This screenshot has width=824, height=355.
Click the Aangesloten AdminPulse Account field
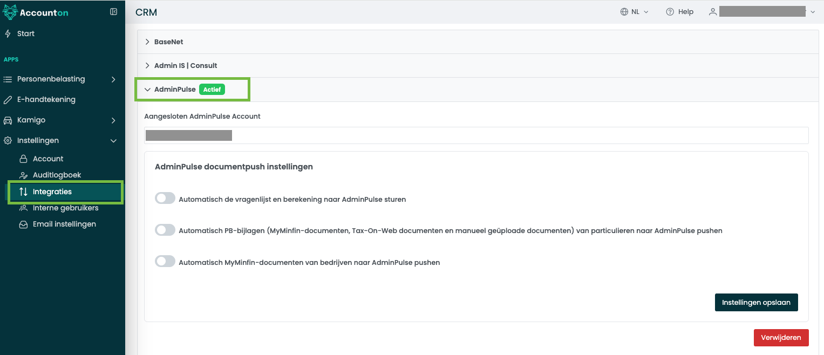pyautogui.click(x=476, y=135)
